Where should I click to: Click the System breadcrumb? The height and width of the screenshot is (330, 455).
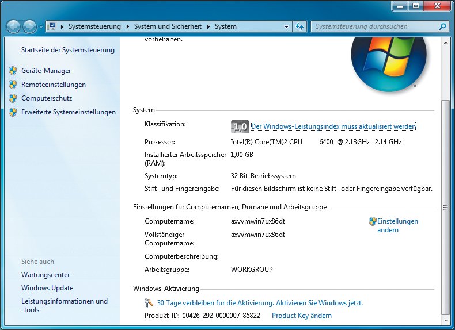225,26
